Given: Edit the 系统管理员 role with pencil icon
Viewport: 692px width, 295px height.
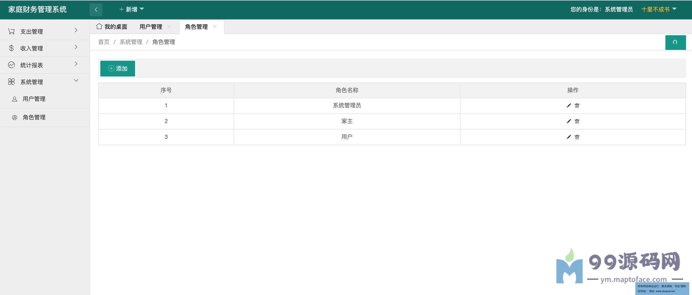Looking at the screenshot, I should (568, 105).
